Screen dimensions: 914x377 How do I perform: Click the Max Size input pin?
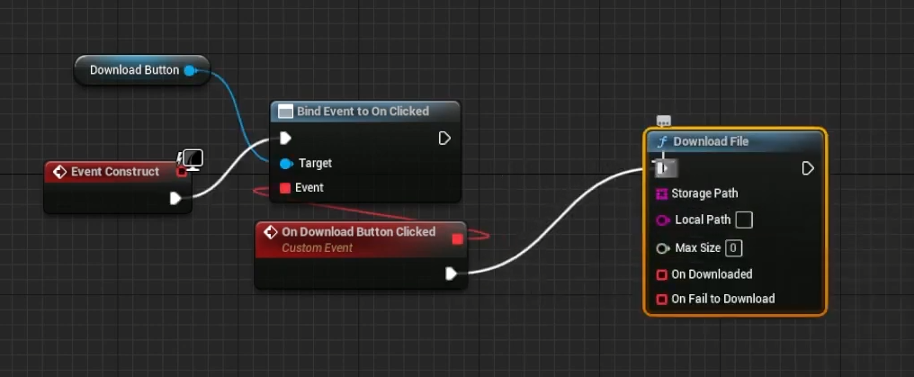(663, 249)
